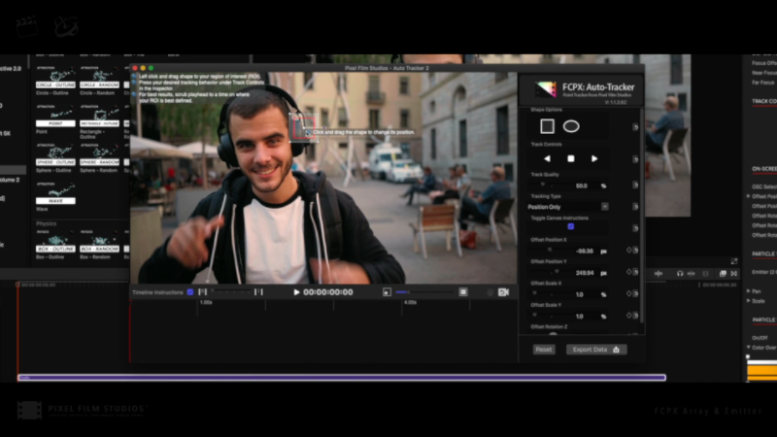Viewport: 777px width, 437px height.
Task: Start tracking forward with the right arrow
Action: tap(594, 158)
